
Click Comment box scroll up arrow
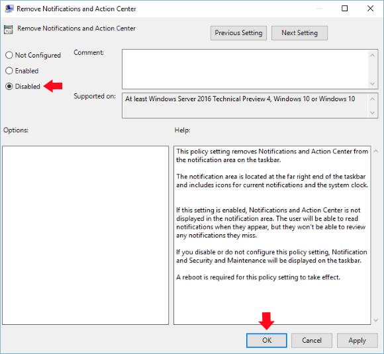[x=373, y=56]
